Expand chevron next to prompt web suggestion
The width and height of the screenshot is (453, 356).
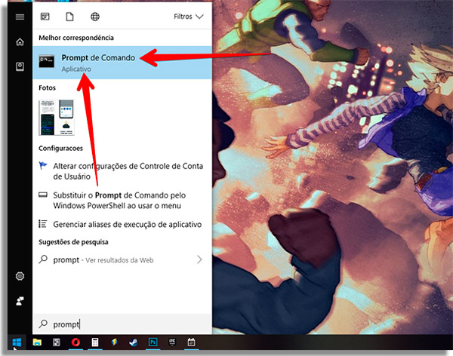point(199,259)
